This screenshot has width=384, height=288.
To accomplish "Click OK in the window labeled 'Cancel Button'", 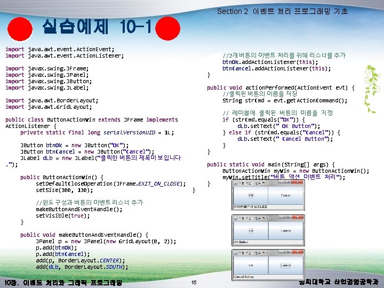I will [251, 265].
